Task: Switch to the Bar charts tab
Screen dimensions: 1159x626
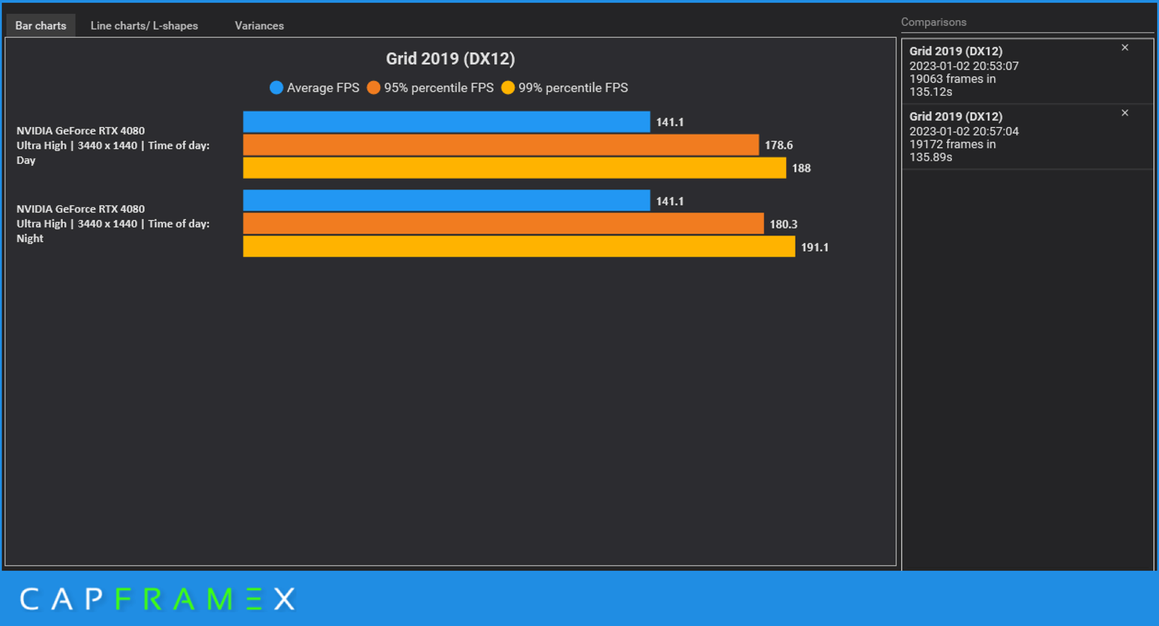Action: coord(41,25)
